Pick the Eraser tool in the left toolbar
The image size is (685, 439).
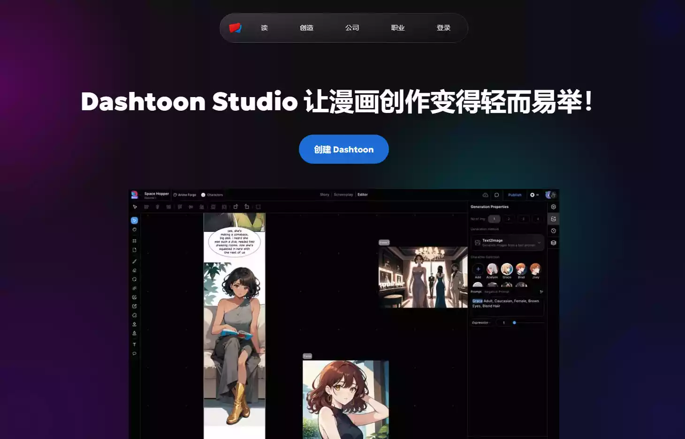[x=135, y=270]
